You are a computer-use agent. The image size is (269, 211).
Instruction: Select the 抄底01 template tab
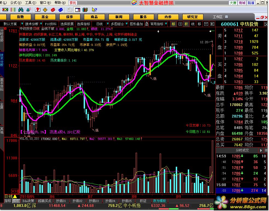click(x=61, y=201)
